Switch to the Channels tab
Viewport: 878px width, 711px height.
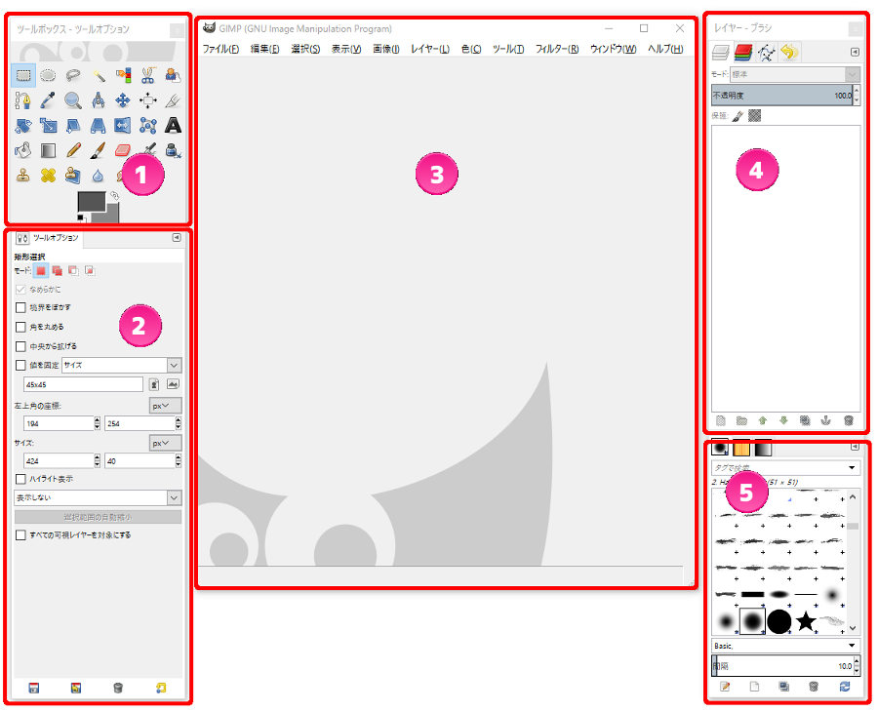pyautogui.click(x=743, y=52)
